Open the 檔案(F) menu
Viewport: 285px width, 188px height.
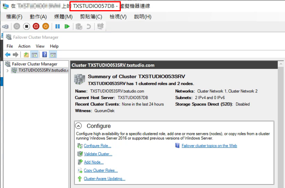point(14,17)
